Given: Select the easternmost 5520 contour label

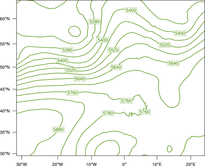Looking at the screenshot, I should (x=165, y=45).
